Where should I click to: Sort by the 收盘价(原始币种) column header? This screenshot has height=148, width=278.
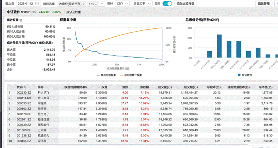point(76,87)
